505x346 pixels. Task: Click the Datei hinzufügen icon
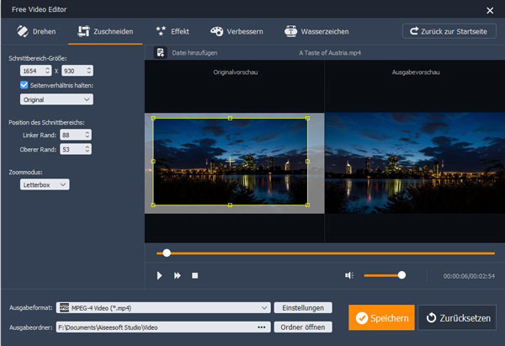tap(160, 53)
